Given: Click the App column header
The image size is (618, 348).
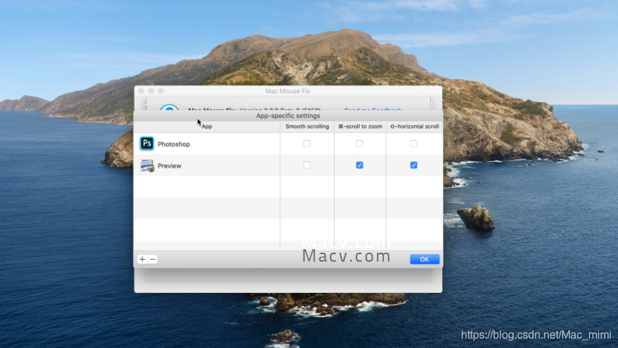Looking at the screenshot, I should 207,126.
